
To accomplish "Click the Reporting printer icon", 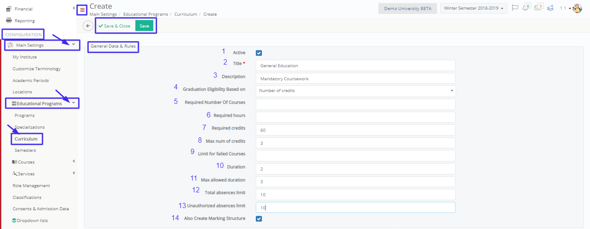I will click(8, 21).
